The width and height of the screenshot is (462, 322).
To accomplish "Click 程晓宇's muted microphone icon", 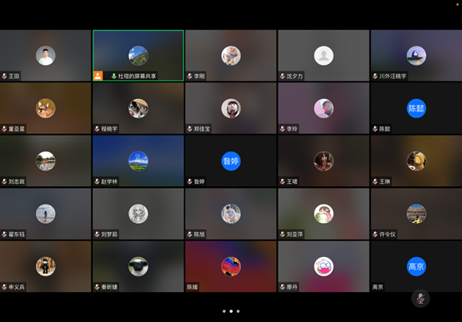I will (x=98, y=129).
